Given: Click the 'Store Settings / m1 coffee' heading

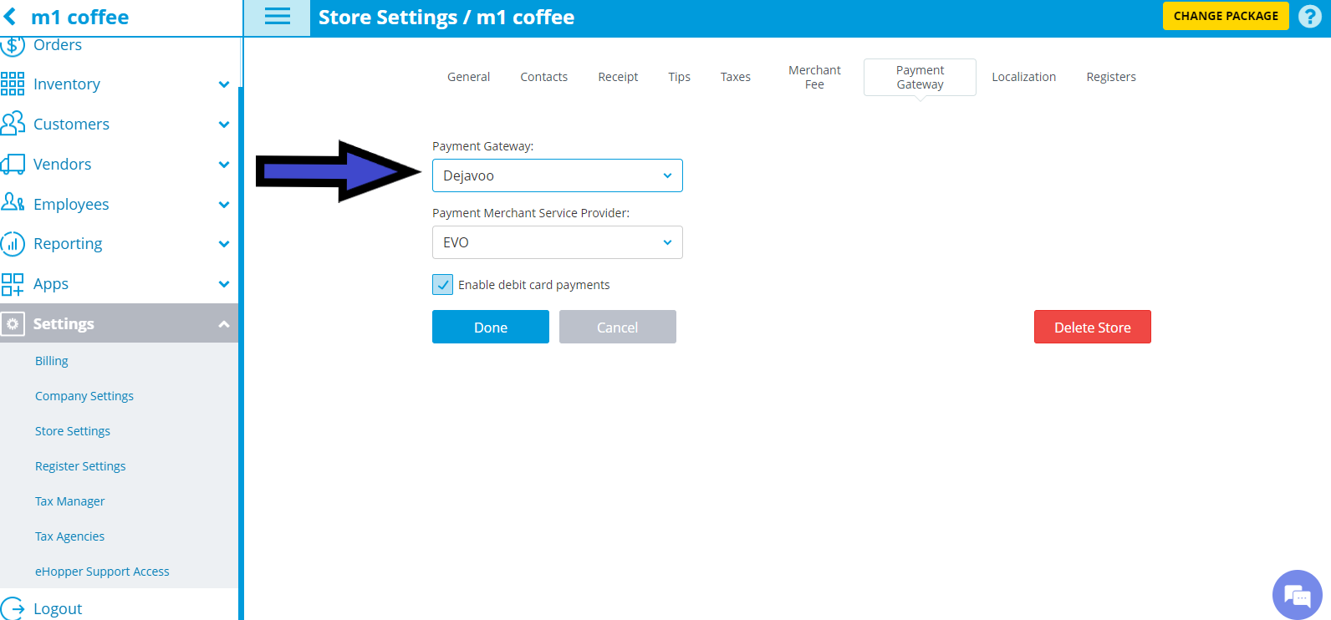Looking at the screenshot, I should [x=446, y=18].
